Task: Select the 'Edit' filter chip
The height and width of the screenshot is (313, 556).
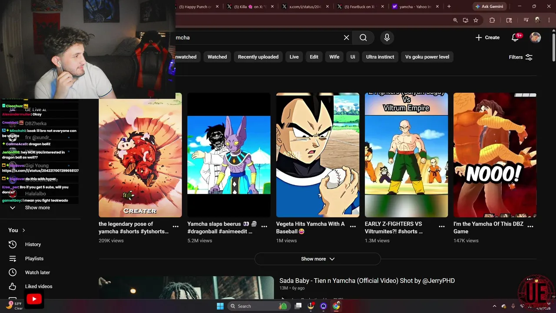Action: coord(314,57)
